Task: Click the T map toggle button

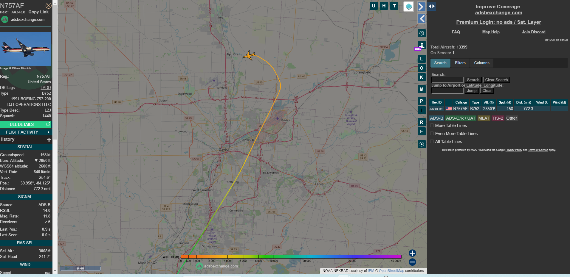Action: (394, 6)
